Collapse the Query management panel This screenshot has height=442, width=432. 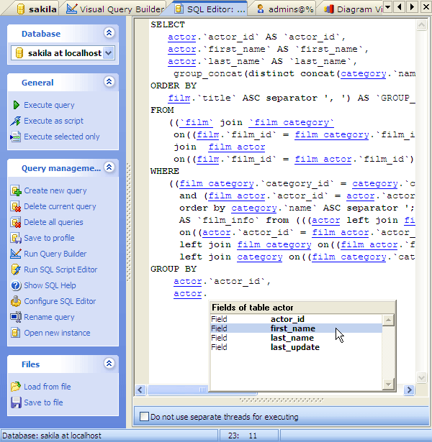(x=109, y=167)
